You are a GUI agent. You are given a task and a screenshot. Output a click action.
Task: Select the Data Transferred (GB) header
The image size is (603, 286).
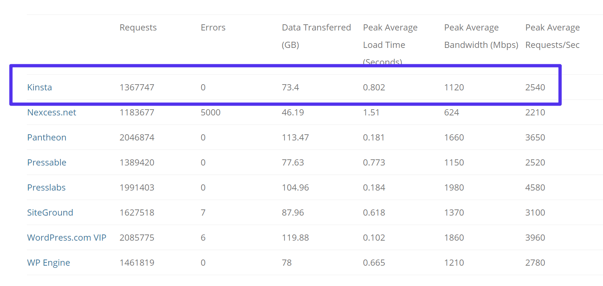click(x=316, y=36)
